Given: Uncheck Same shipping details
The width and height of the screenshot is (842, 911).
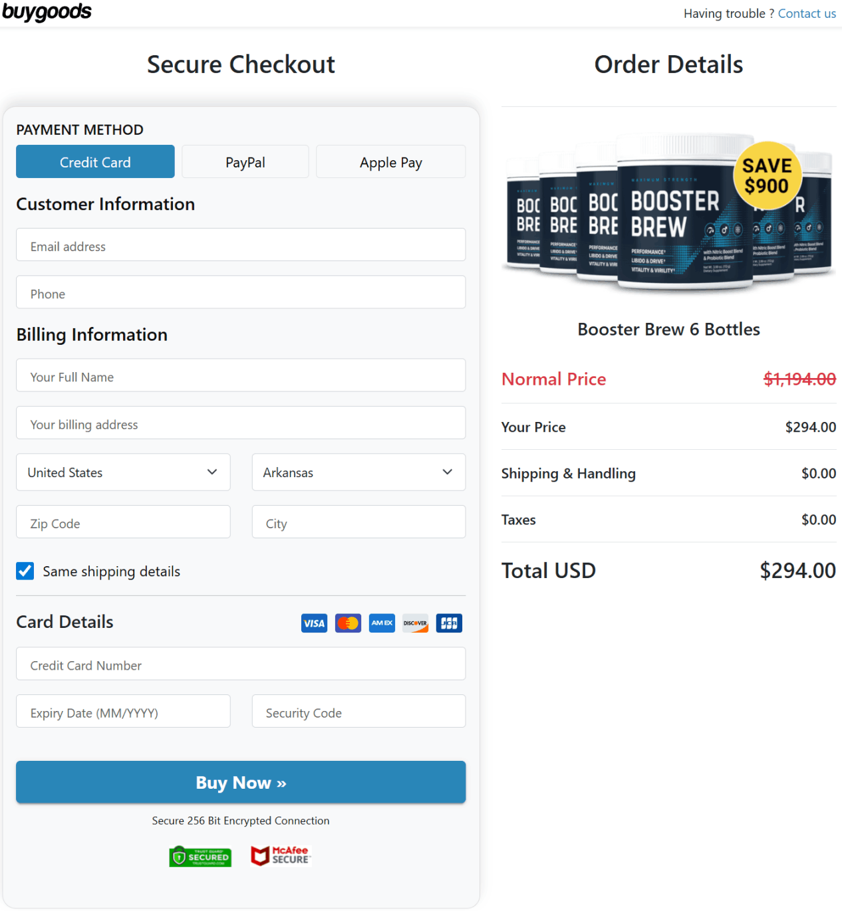Looking at the screenshot, I should pyautogui.click(x=25, y=571).
